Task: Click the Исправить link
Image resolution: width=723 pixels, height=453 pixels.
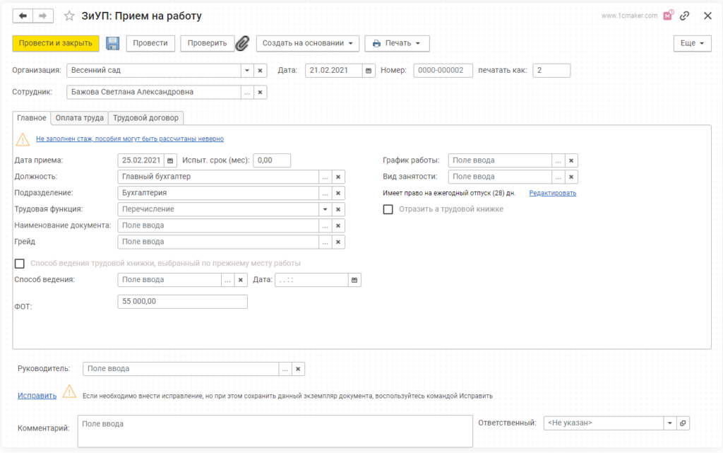Action: [x=37, y=396]
